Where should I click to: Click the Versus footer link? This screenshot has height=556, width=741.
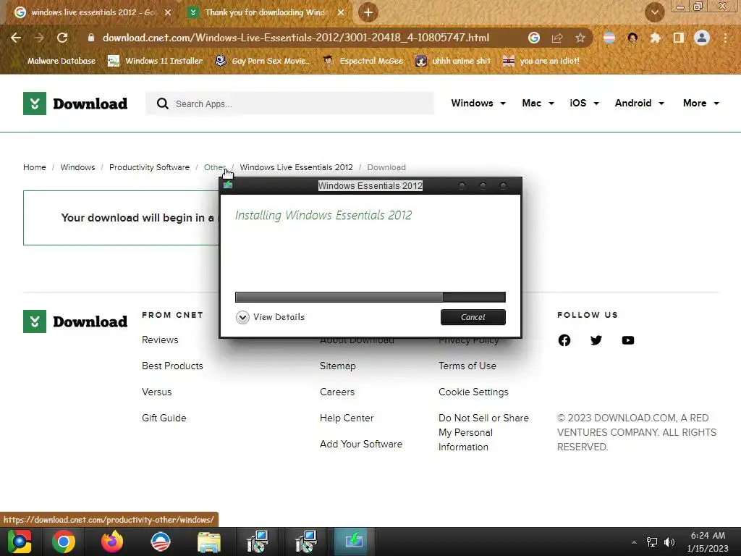pos(156,392)
